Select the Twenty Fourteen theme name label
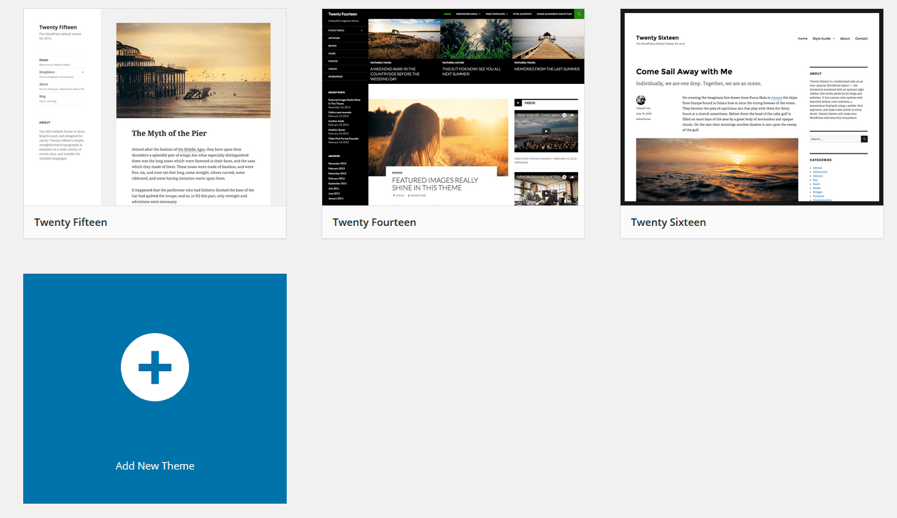 click(374, 222)
